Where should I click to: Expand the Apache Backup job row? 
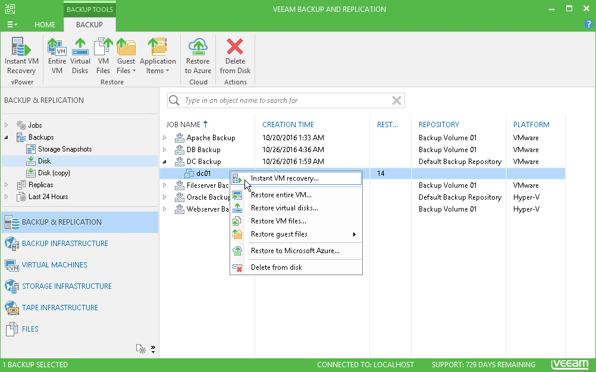point(165,137)
